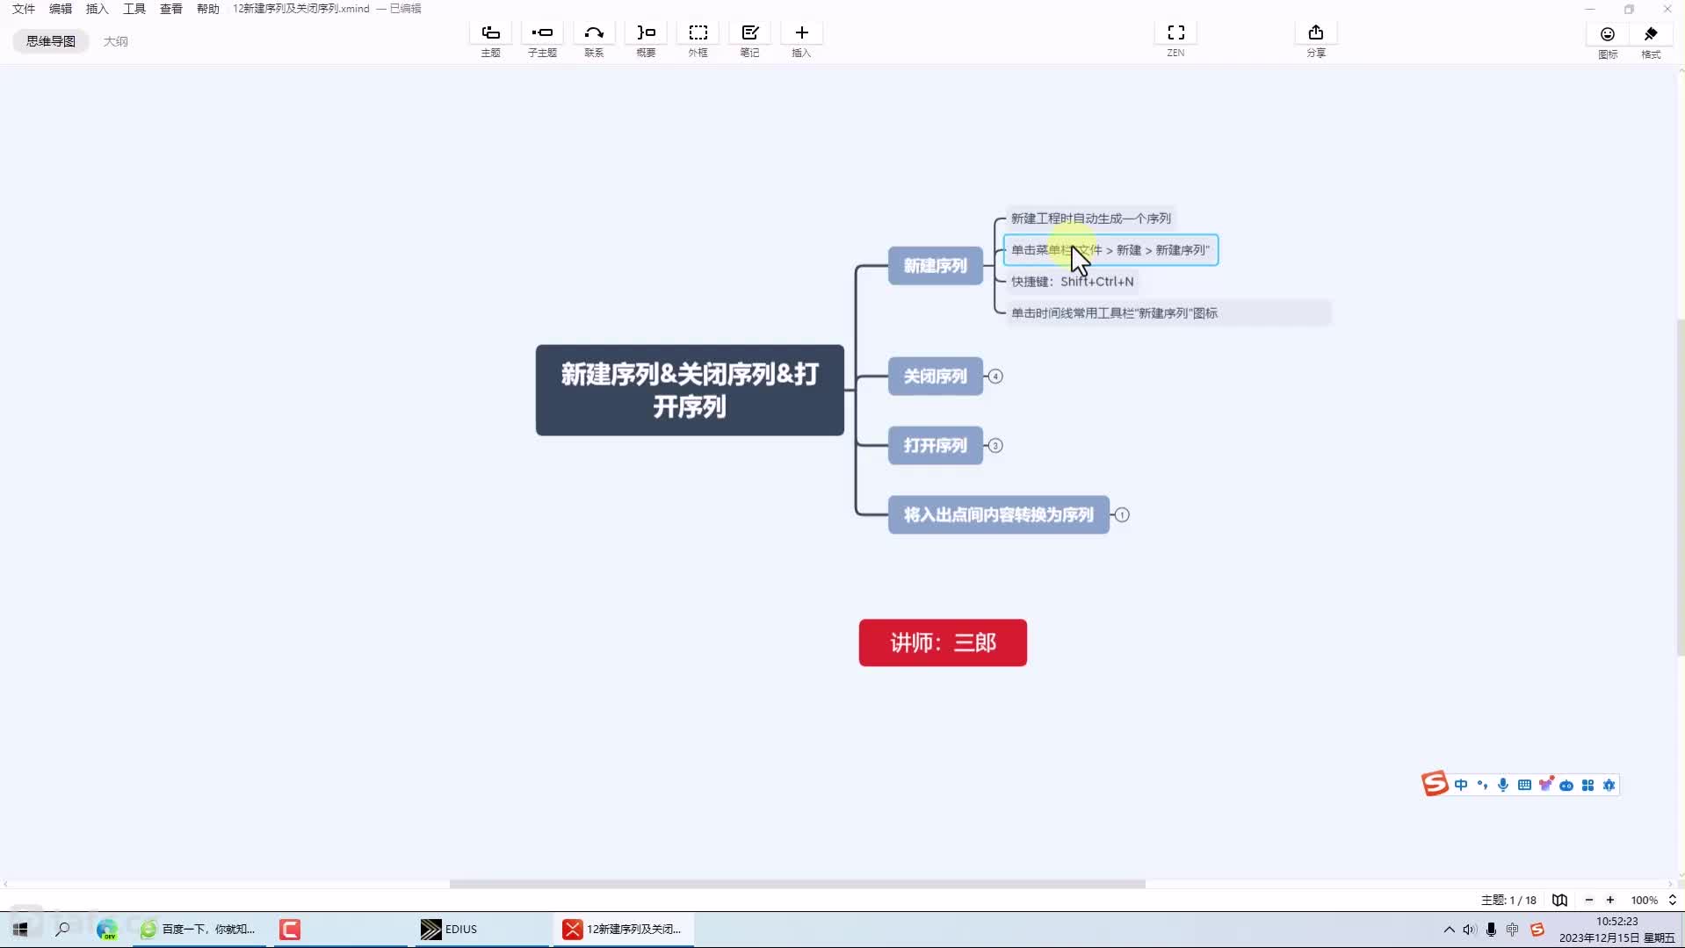1685x948 pixels.
Task: Switch to the 百度一下 browser window
Action: pos(199,929)
